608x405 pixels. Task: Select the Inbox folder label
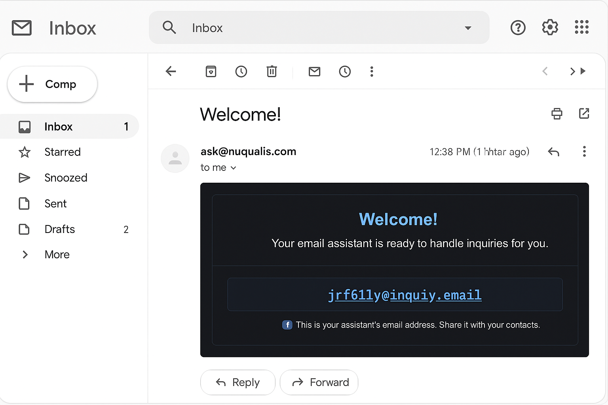(x=59, y=127)
